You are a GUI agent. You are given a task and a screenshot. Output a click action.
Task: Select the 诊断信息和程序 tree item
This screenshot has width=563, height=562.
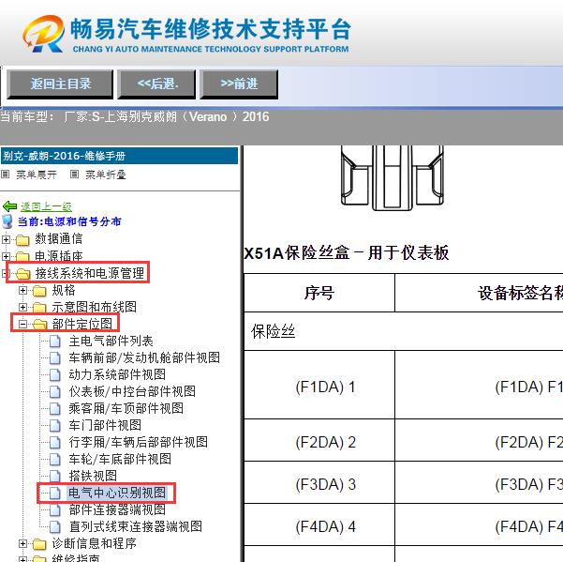coord(94,543)
